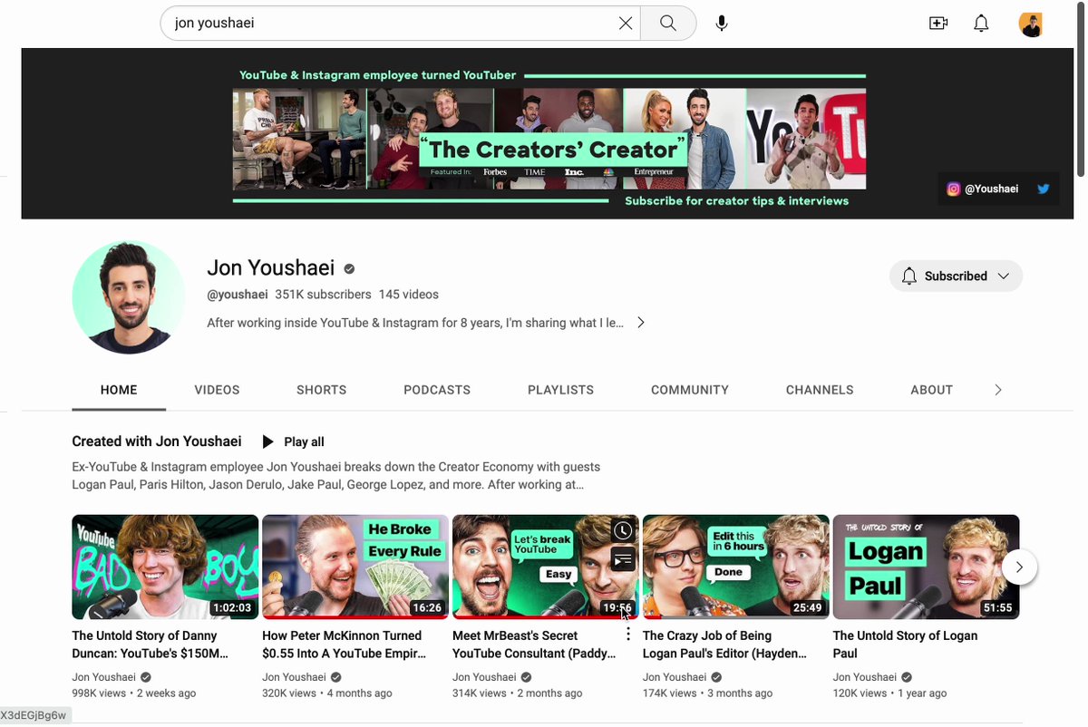The image size is (1088, 727).
Task: Open Untold Story of Logan Paul thumbnail
Action: click(927, 567)
